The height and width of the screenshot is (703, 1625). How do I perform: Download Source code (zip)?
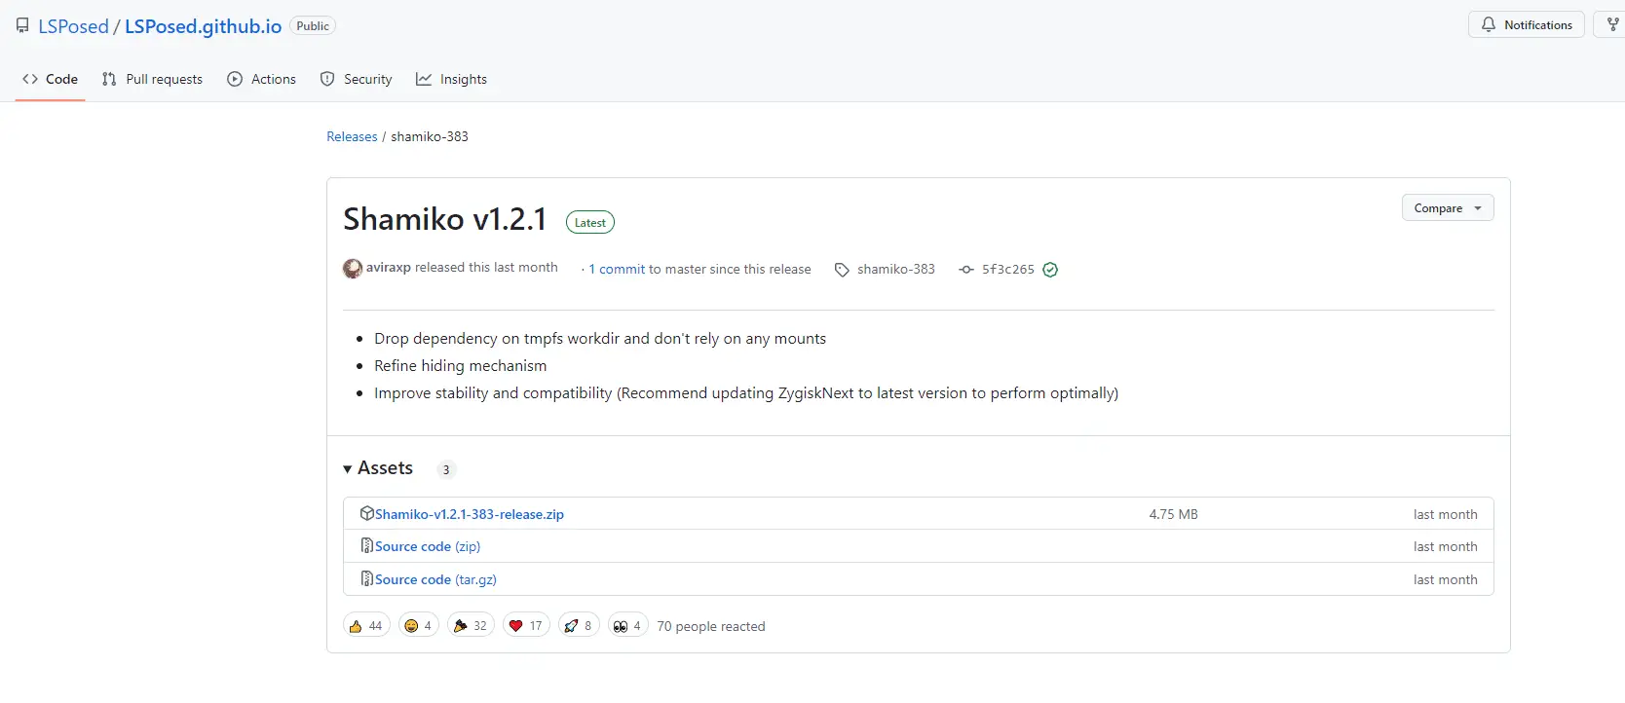428,546
